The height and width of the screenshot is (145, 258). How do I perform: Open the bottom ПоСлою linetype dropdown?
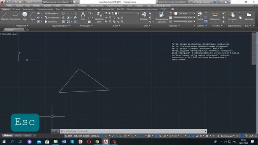pyautogui.click(x=185, y=21)
